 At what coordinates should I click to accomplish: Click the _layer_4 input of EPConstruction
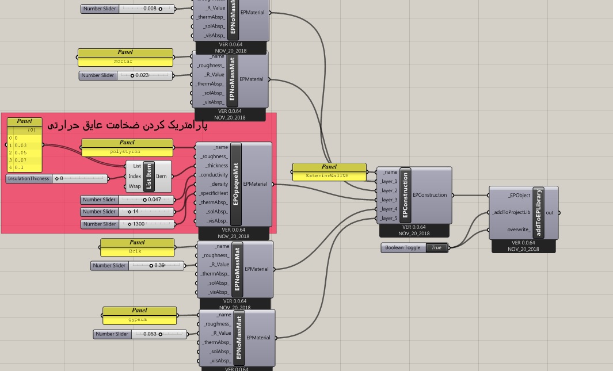pos(389,209)
